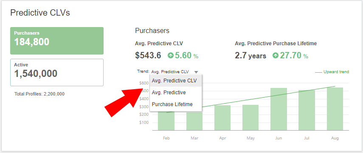
Task: Click the green up-arrow icon beside 27.70 %
Action: (276, 55)
